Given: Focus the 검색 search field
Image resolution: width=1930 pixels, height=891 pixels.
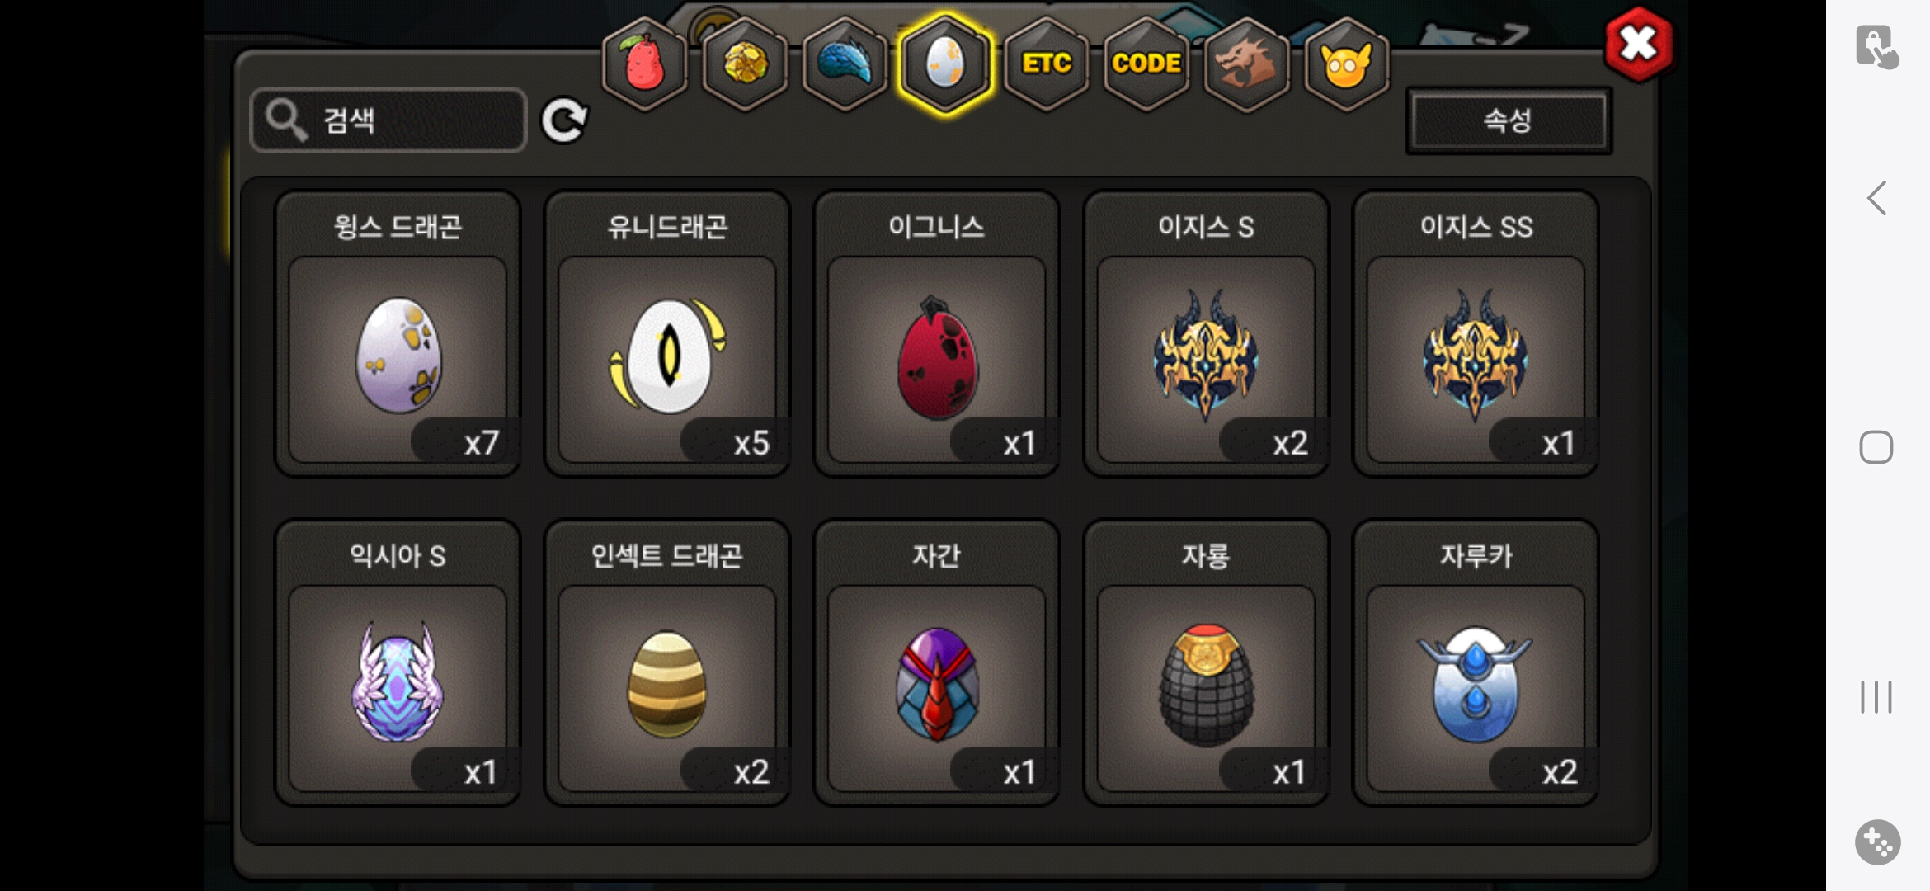Looking at the screenshot, I should 388,120.
